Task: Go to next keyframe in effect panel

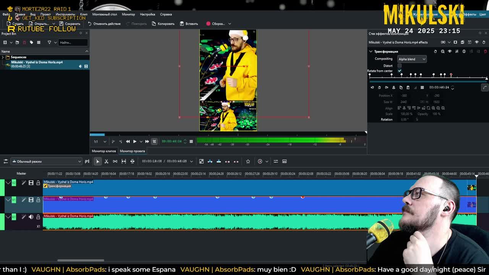Action: point(386,87)
